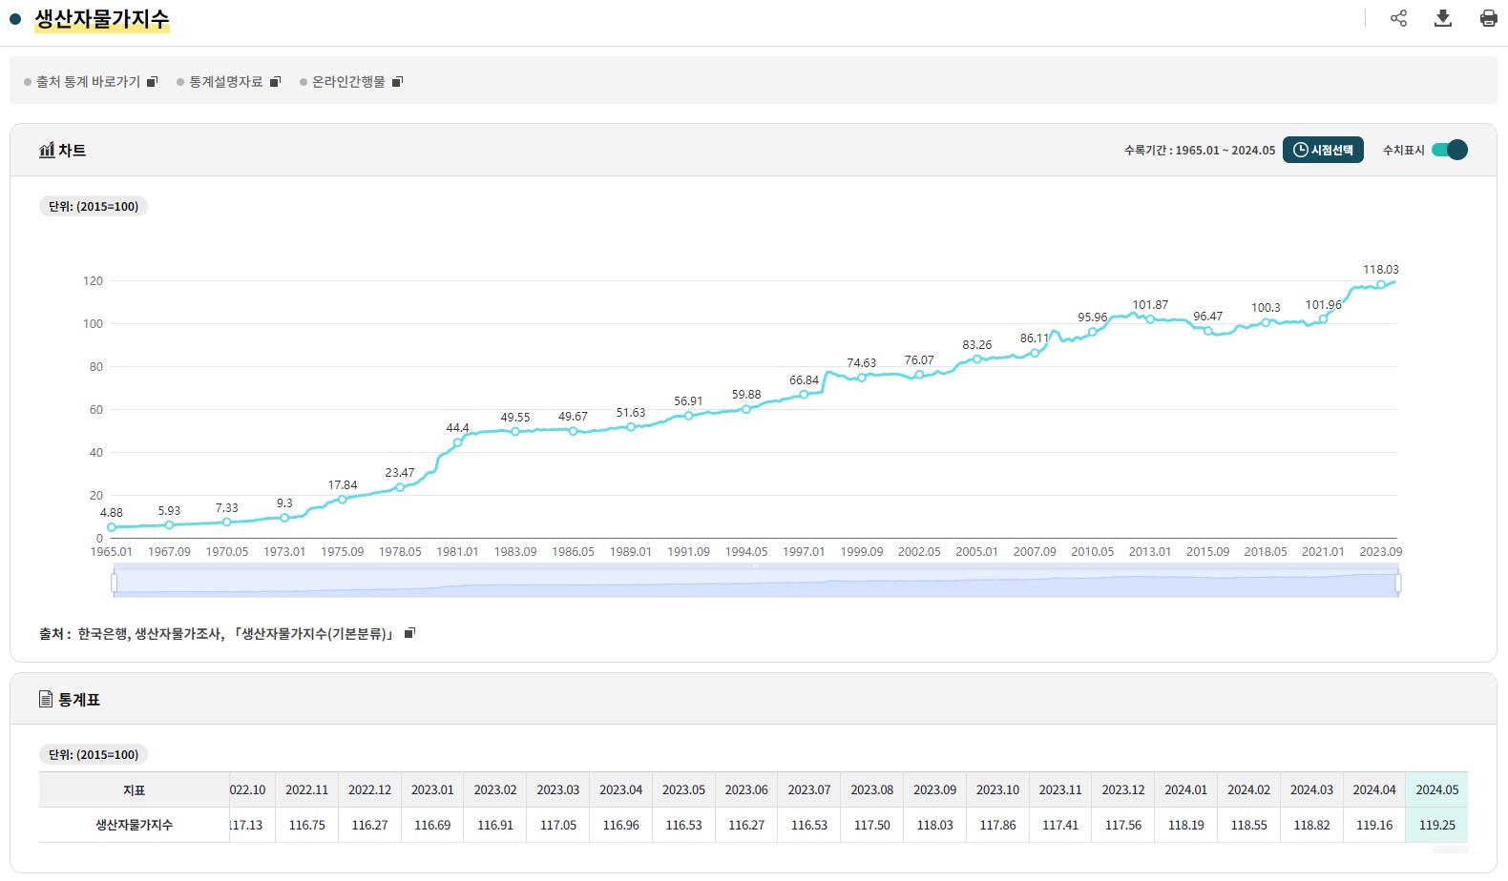The image size is (1508, 881).
Task: Click the 2022.11 column header
Action: coord(306,789)
